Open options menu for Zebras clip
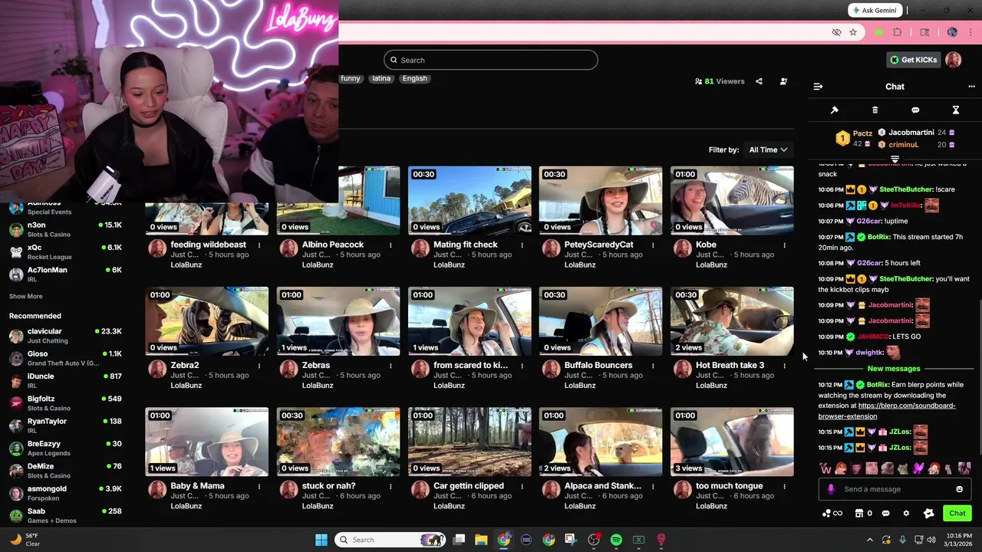The height and width of the screenshot is (552, 982). pos(390,366)
